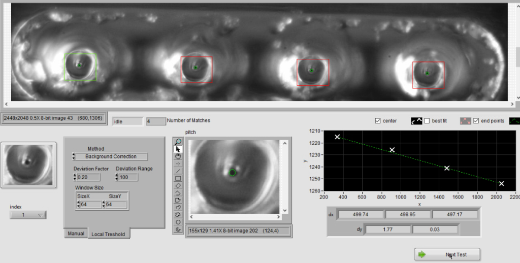Switch to the Manual tab
Screen dimensions: 520x263
coord(76,234)
